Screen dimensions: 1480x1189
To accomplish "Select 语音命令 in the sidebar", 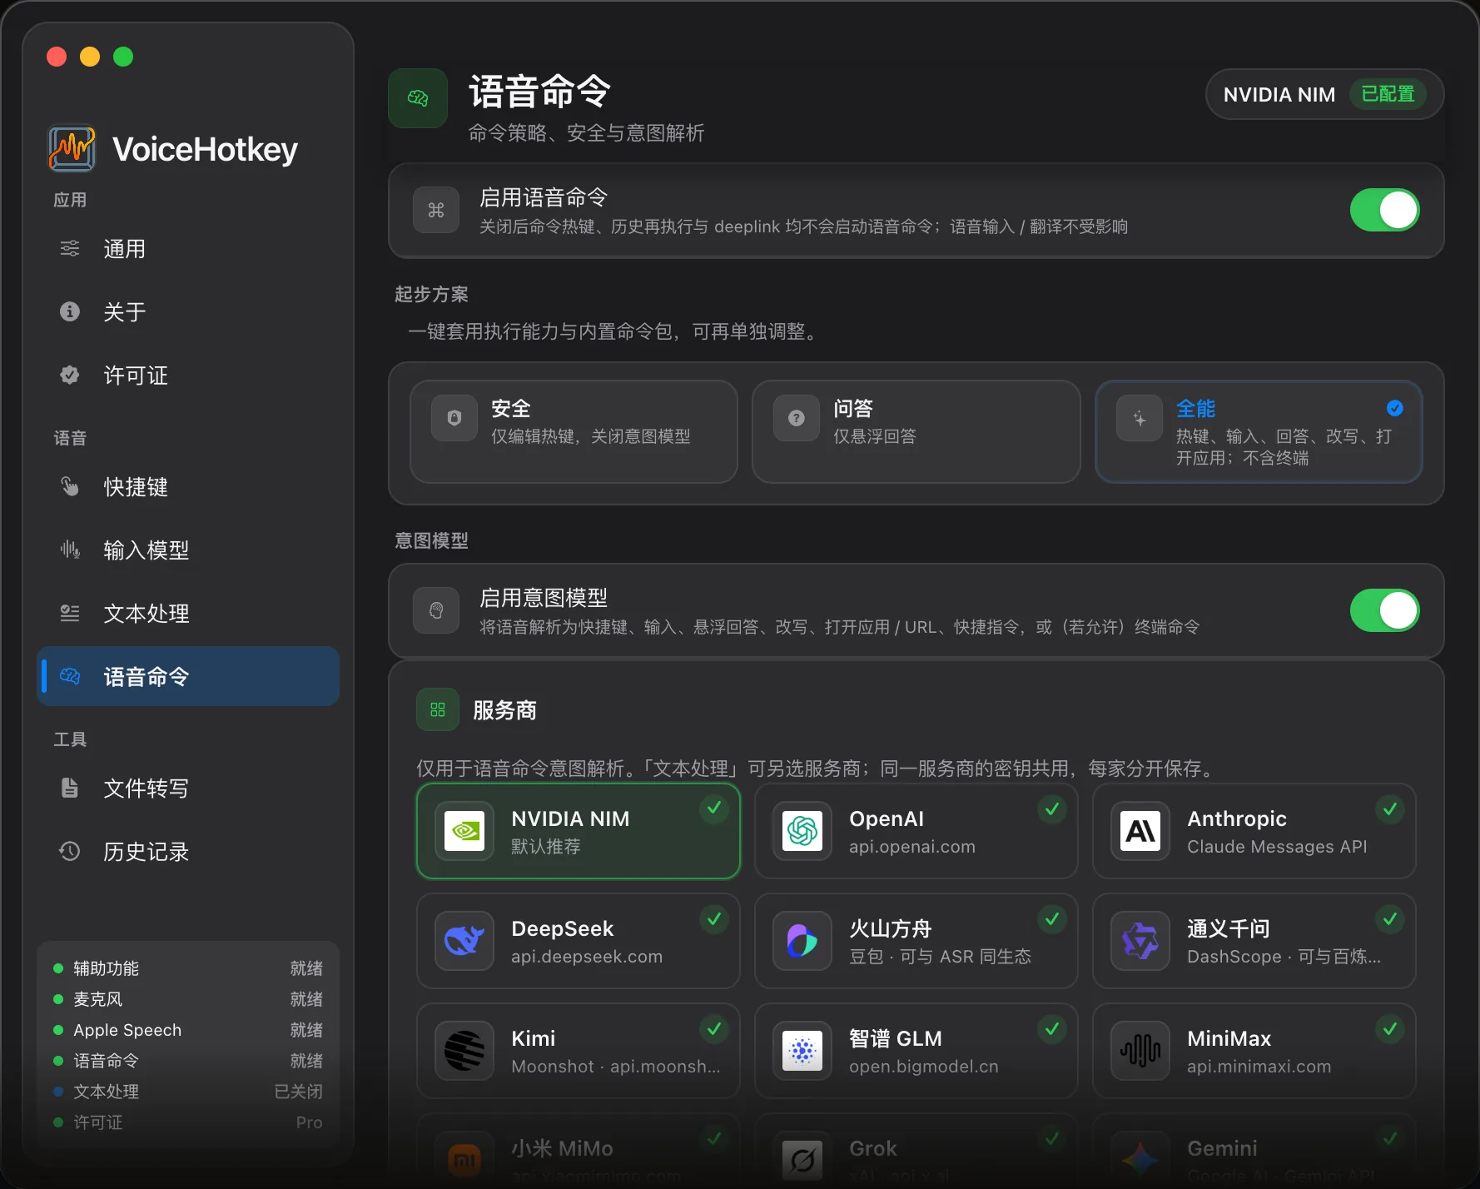I will 188,677.
